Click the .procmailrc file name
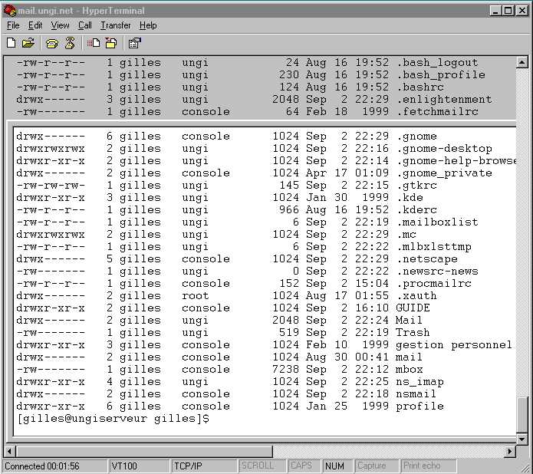The width and height of the screenshot is (533, 474). (434, 283)
